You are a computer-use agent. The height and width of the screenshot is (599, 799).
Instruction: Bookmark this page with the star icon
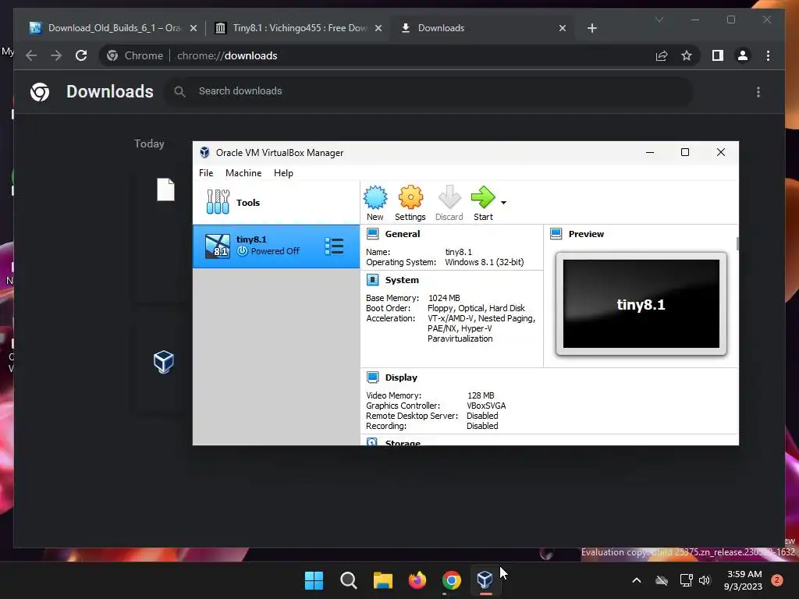pyautogui.click(x=687, y=55)
